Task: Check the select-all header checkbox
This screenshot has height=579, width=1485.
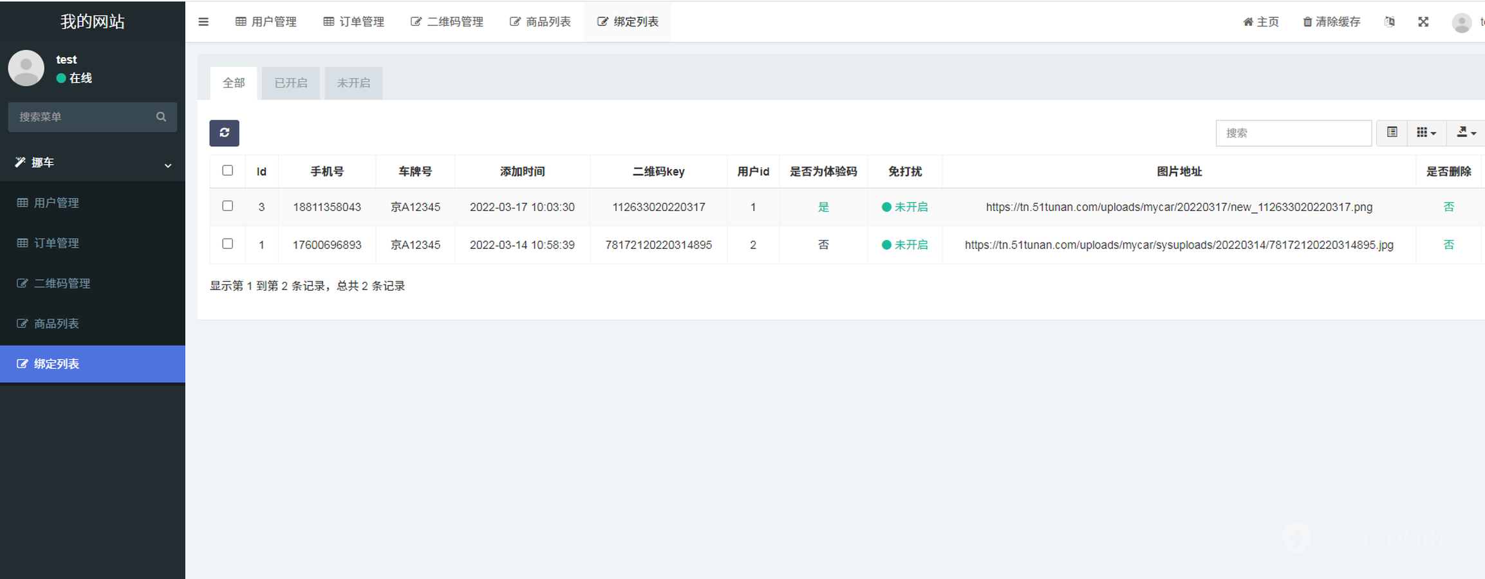Action: click(227, 170)
